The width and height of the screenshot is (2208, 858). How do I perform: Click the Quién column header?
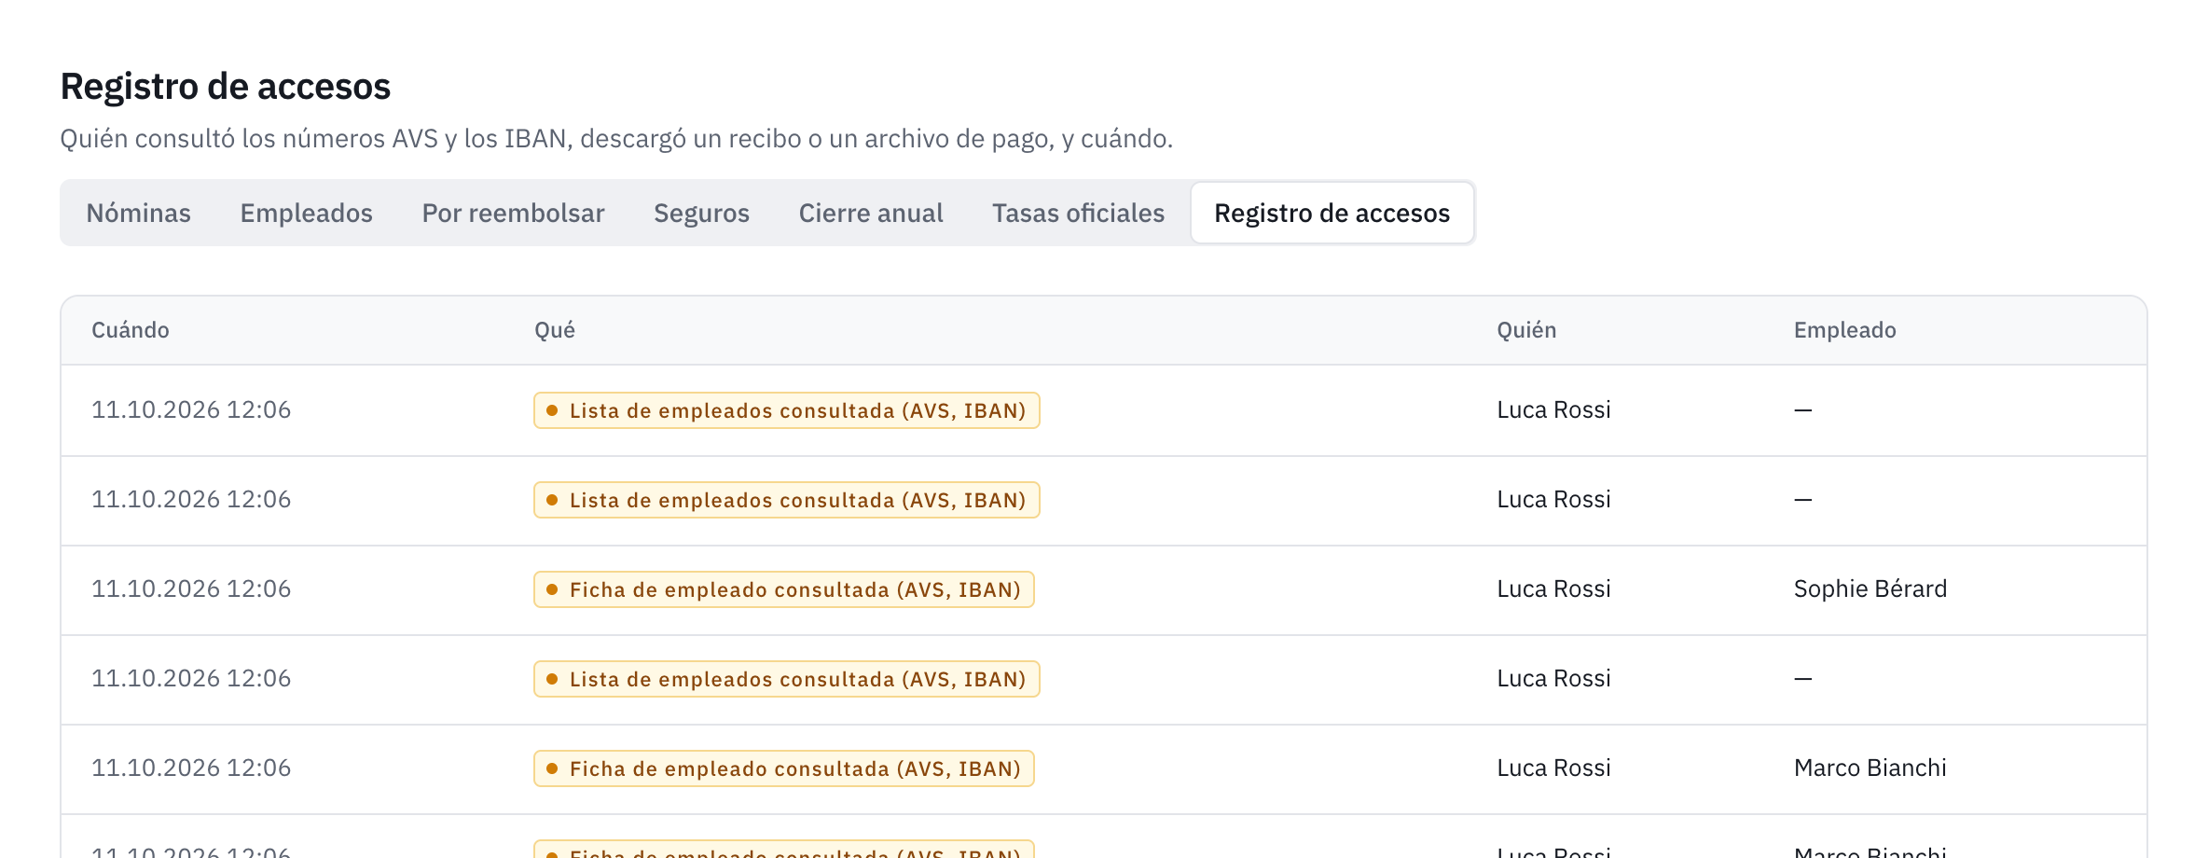[1526, 330]
